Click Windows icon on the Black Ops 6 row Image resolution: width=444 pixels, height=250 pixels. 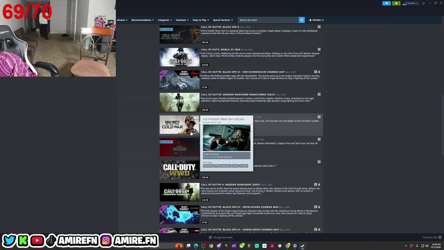pos(319,27)
